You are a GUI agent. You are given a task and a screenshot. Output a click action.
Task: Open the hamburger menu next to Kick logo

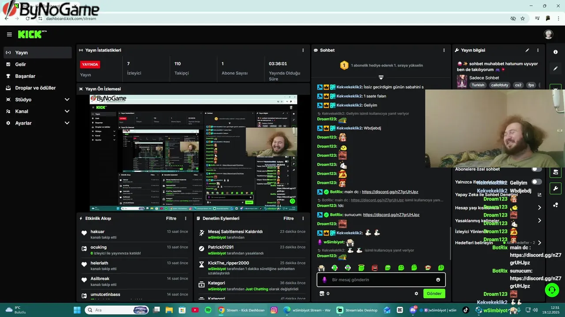[9, 34]
